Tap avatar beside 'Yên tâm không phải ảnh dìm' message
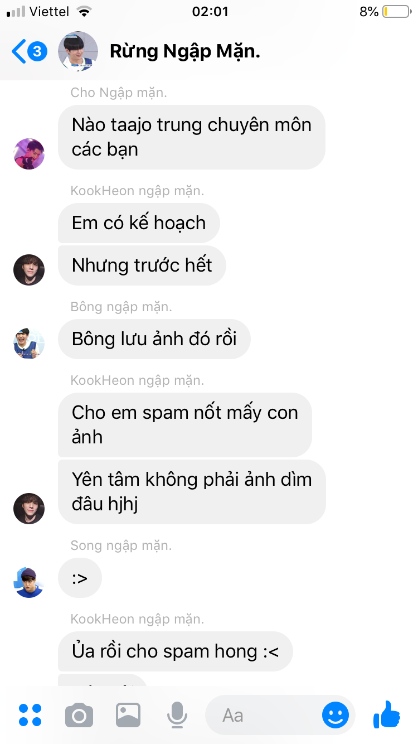 29,509
